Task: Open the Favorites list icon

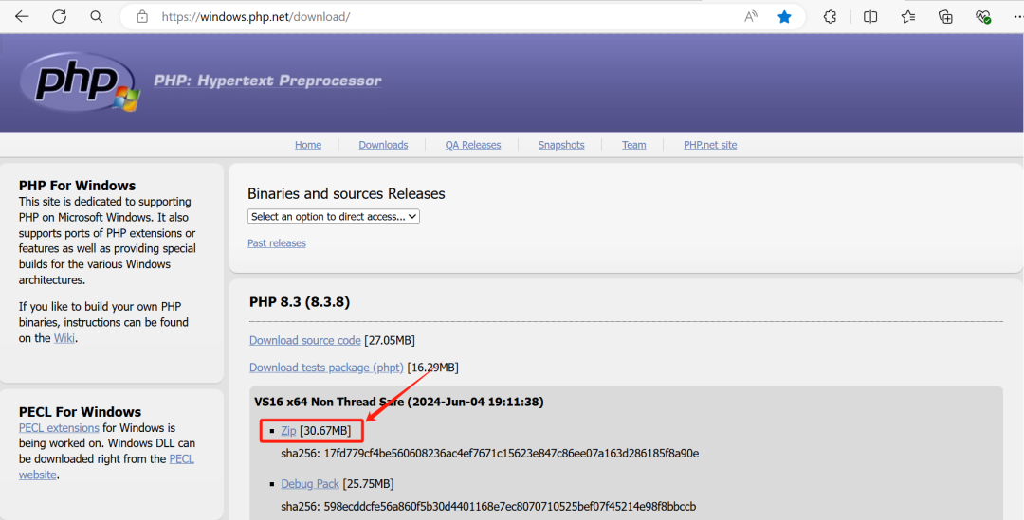Action: click(907, 17)
